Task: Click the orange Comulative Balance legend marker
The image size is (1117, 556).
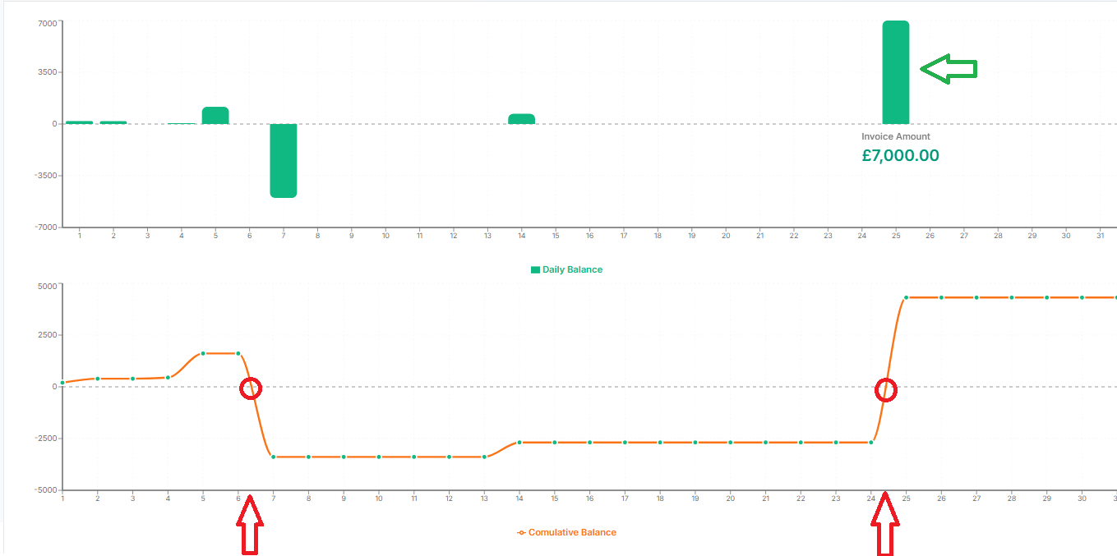Action: 521,532
